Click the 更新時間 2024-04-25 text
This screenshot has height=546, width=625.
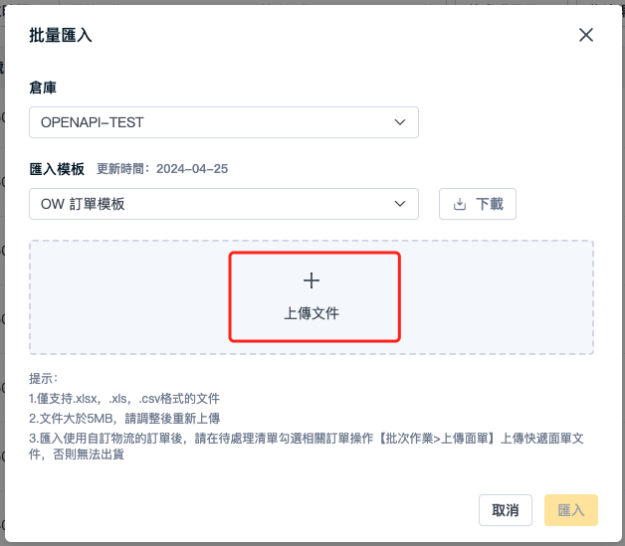(x=162, y=169)
